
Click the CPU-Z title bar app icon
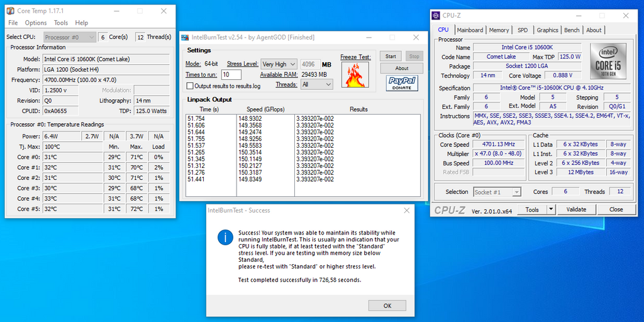point(436,16)
